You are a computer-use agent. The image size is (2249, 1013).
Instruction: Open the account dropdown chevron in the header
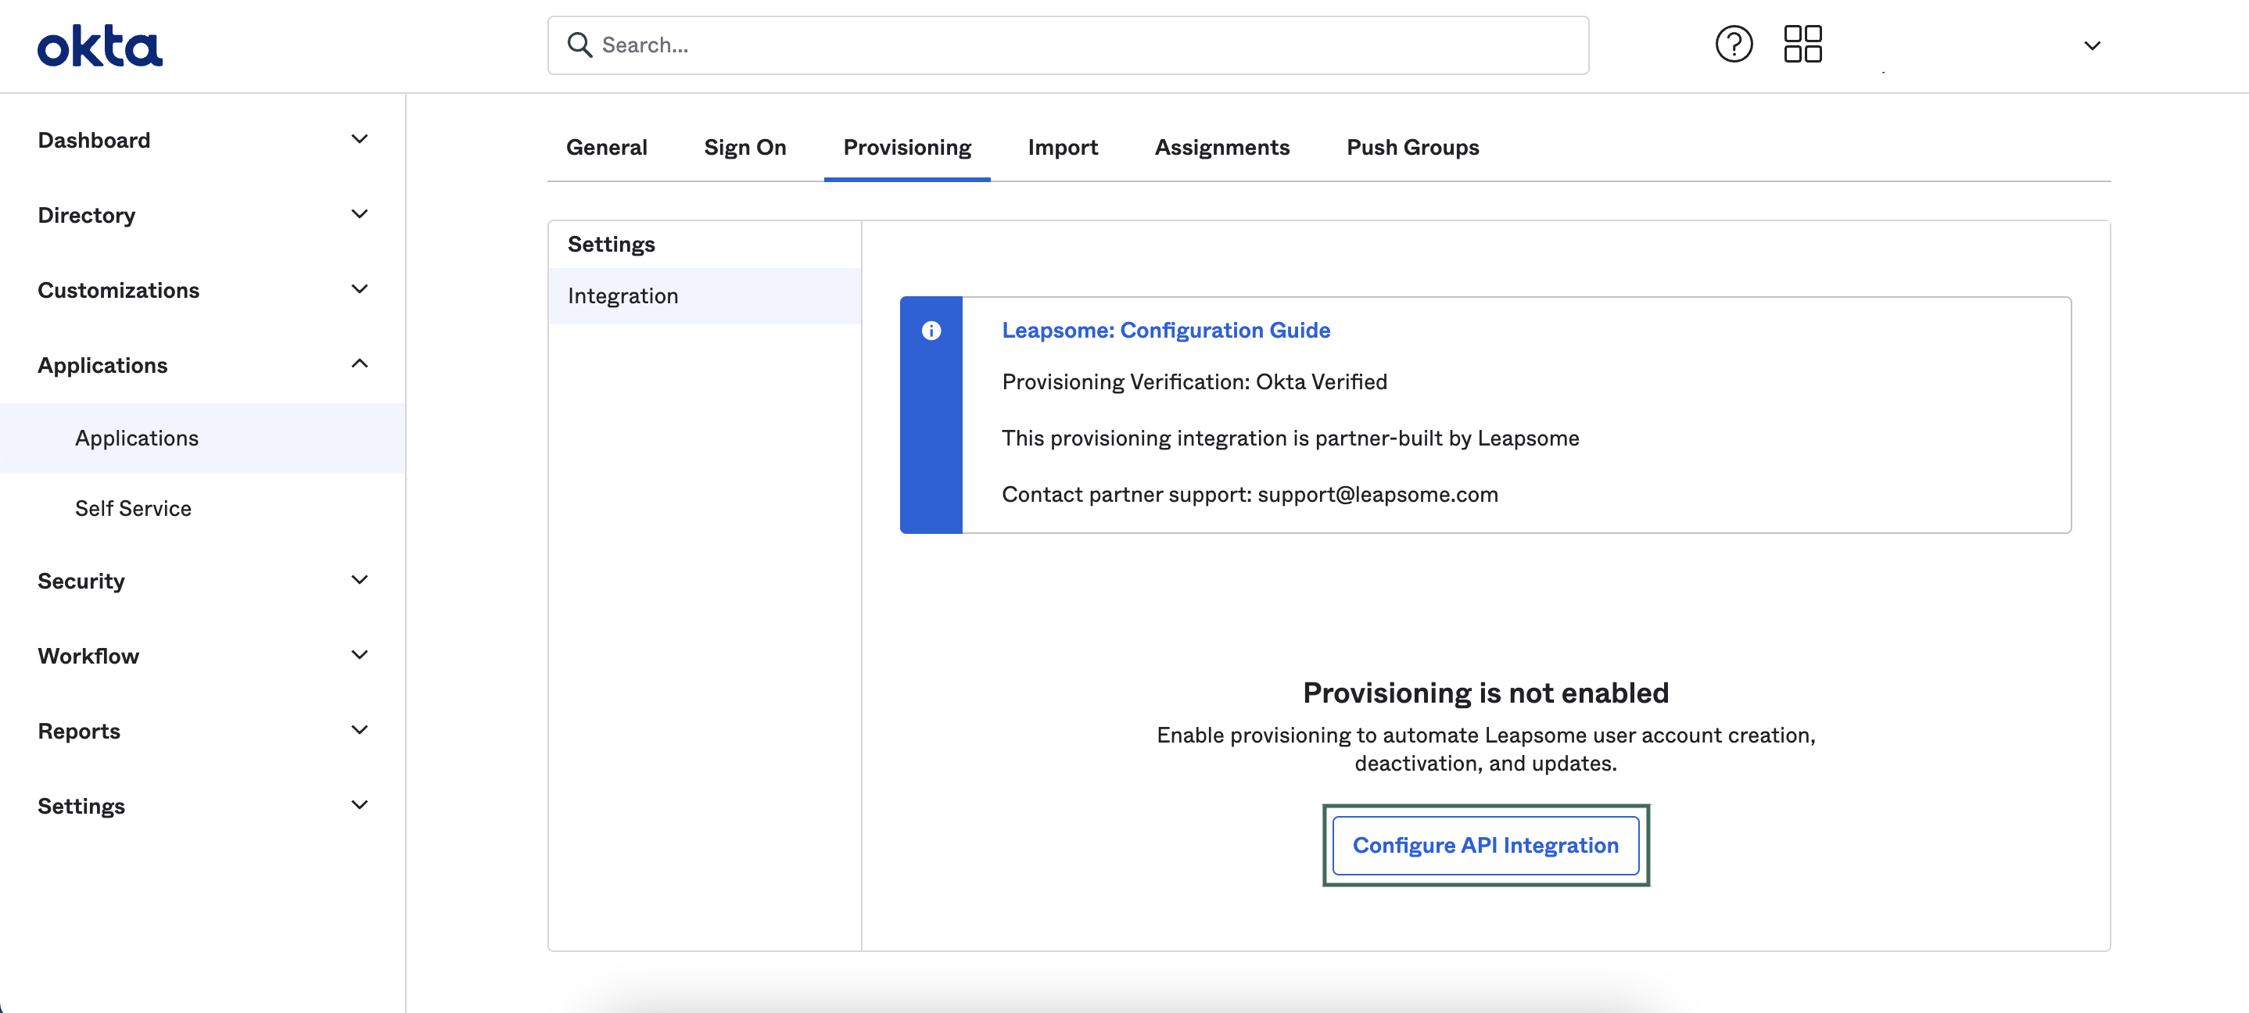point(2092,45)
